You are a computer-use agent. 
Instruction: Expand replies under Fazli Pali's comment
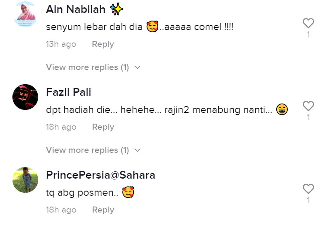(x=88, y=150)
